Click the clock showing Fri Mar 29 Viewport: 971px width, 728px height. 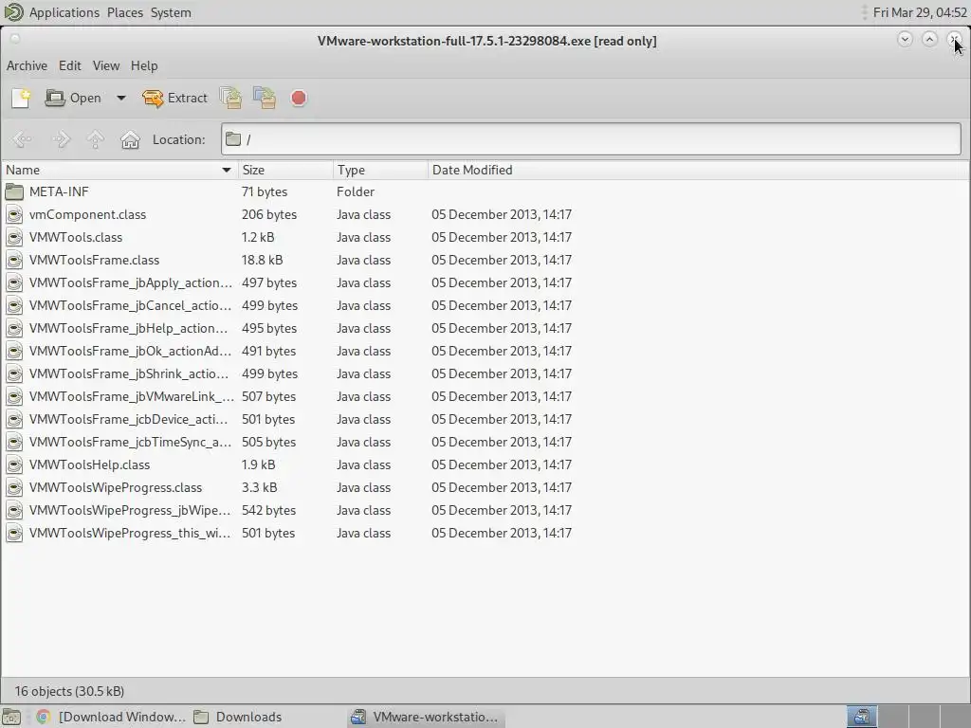(x=919, y=12)
